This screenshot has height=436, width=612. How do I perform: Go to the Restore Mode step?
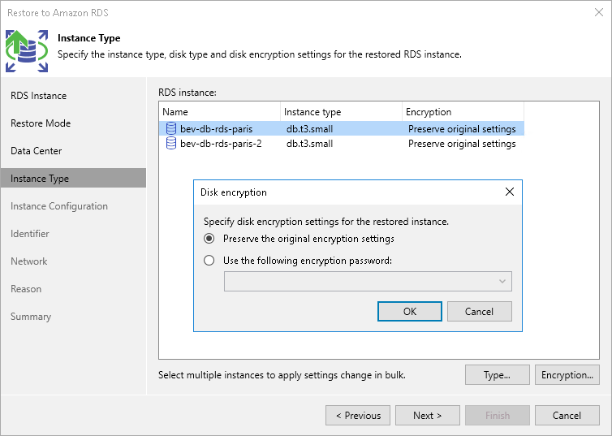coord(41,123)
